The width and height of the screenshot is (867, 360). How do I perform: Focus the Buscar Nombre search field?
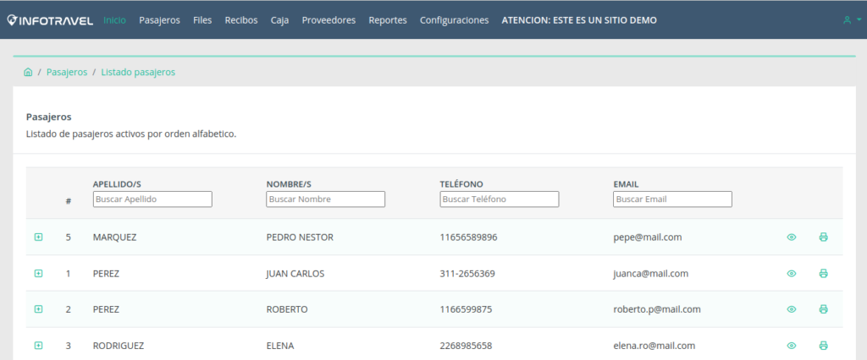(326, 199)
